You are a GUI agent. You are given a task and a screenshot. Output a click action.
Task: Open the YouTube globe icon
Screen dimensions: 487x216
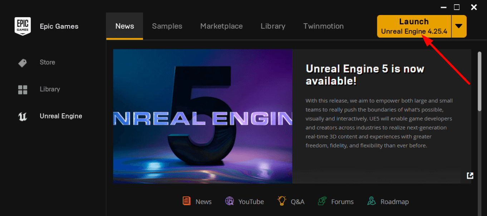pos(230,201)
